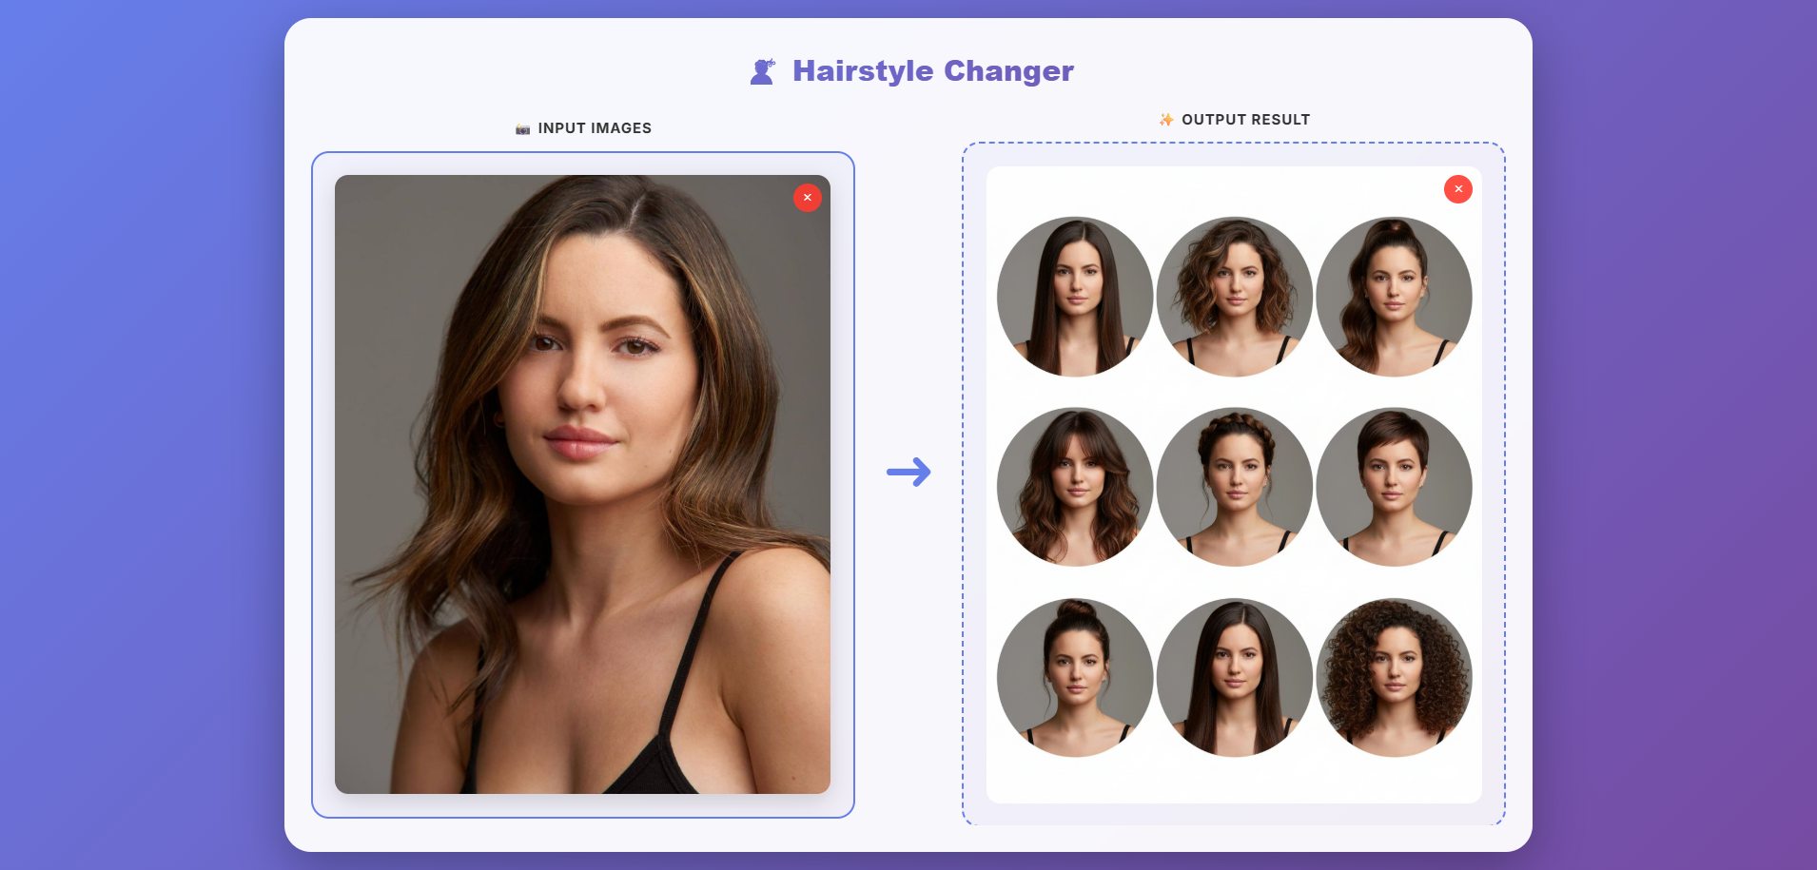Click the Hairstyle Changer title text
The height and width of the screenshot is (870, 1817).
coord(932,71)
